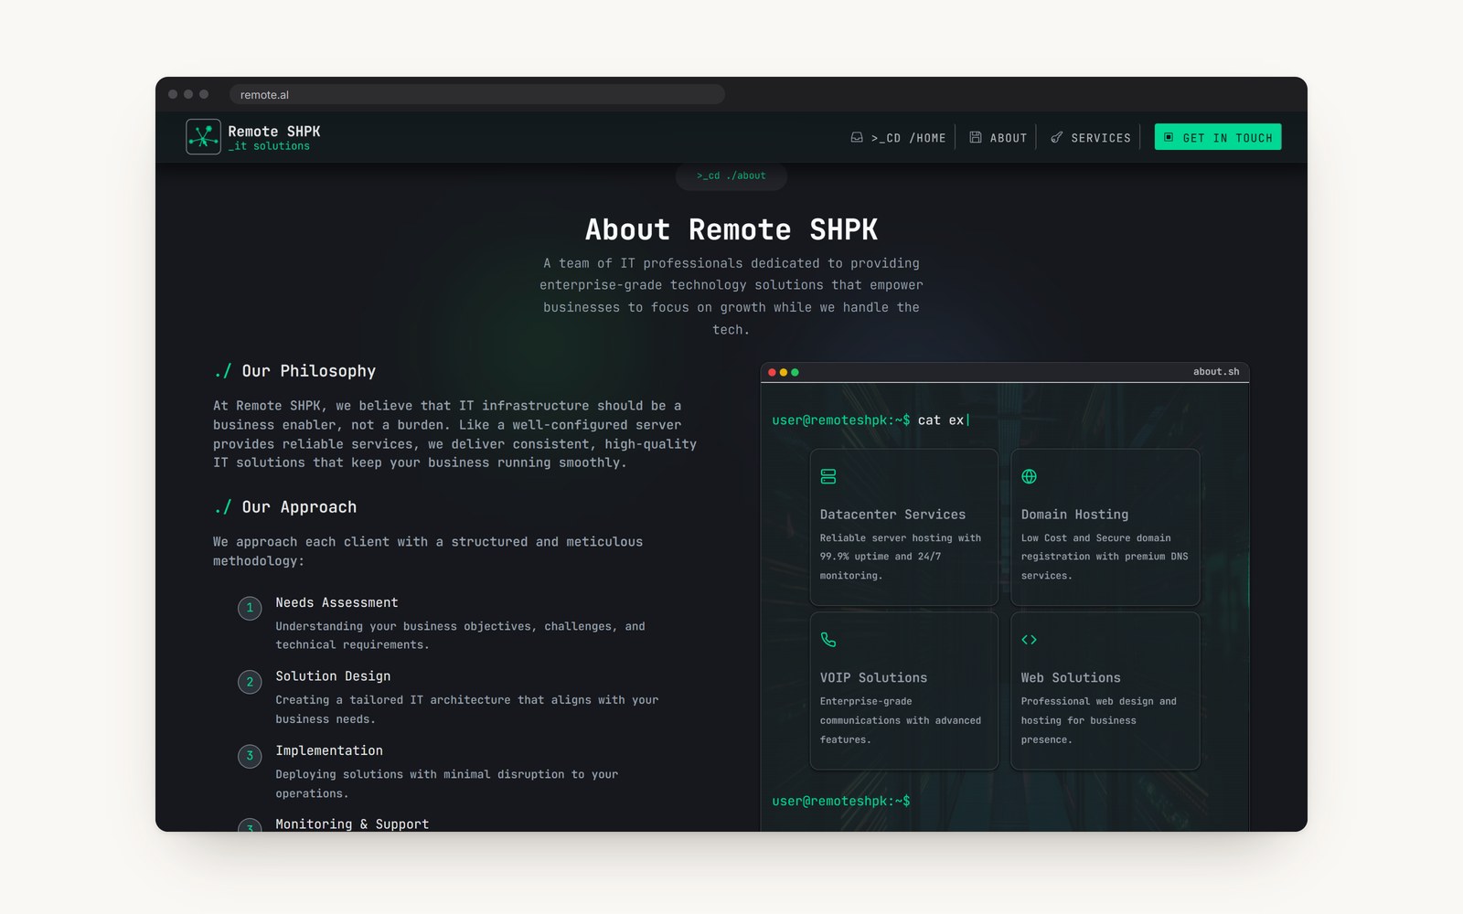Click the remote.al address bar

(x=477, y=94)
